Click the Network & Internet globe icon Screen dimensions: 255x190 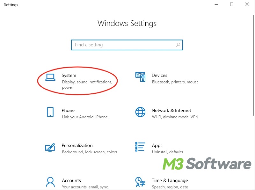pyautogui.click(x=140, y=112)
